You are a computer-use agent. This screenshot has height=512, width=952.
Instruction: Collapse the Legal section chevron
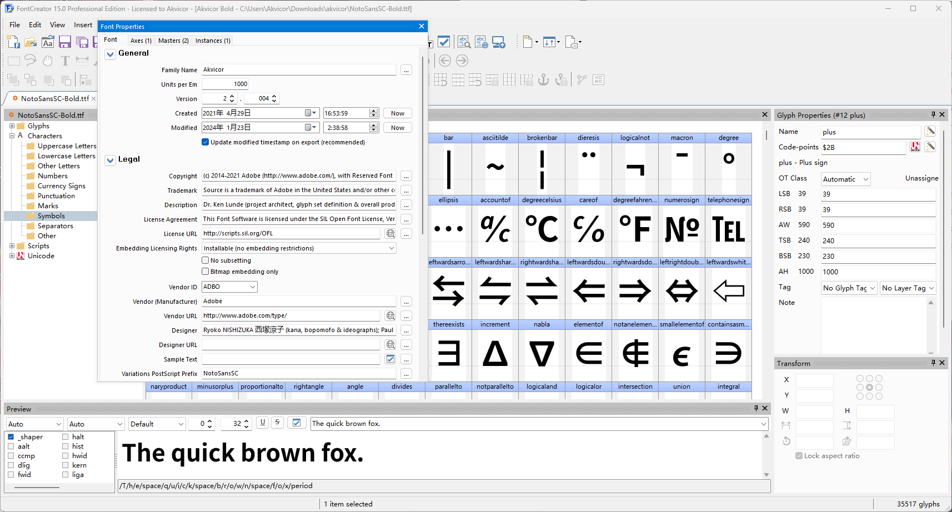coord(111,160)
